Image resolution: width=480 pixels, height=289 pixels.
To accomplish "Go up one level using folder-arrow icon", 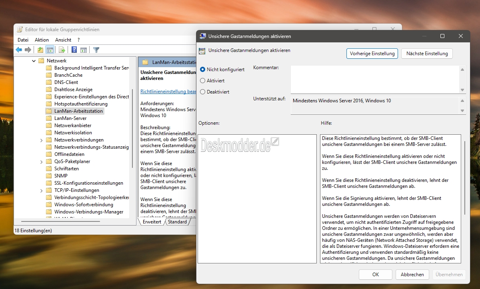I will pos(40,50).
